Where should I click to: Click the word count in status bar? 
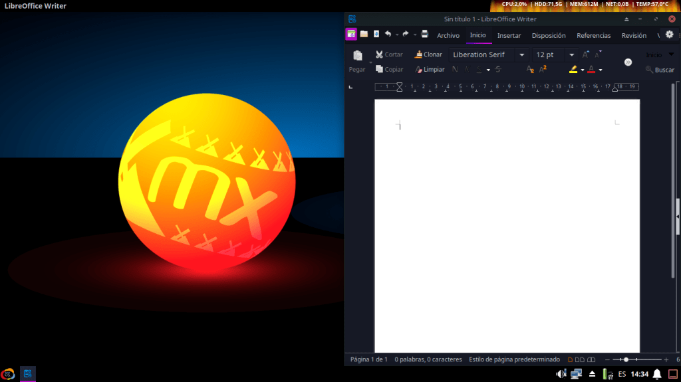pyautogui.click(x=428, y=359)
